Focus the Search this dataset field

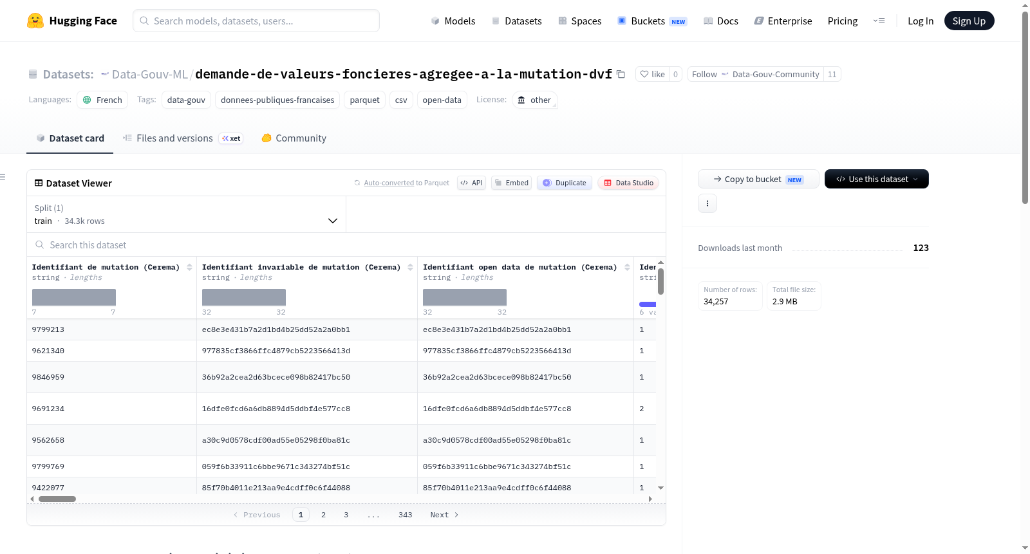click(x=346, y=245)
